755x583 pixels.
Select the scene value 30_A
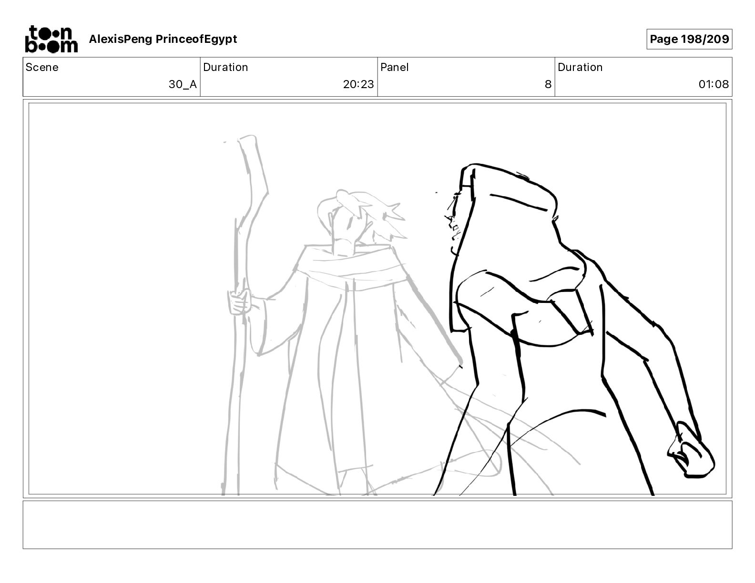click(183, 84)
